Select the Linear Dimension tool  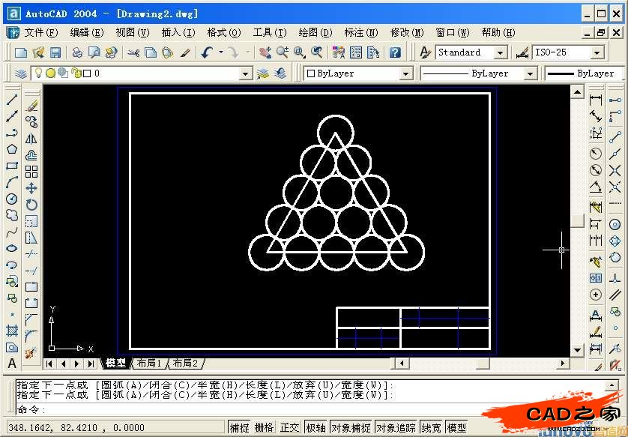point(596,100)
